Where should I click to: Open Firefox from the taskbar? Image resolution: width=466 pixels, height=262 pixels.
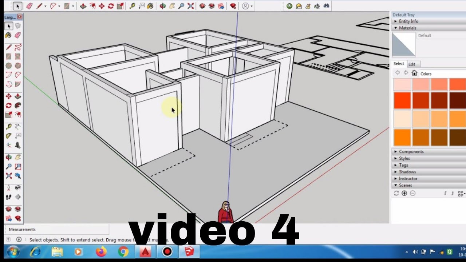point(101,252)
